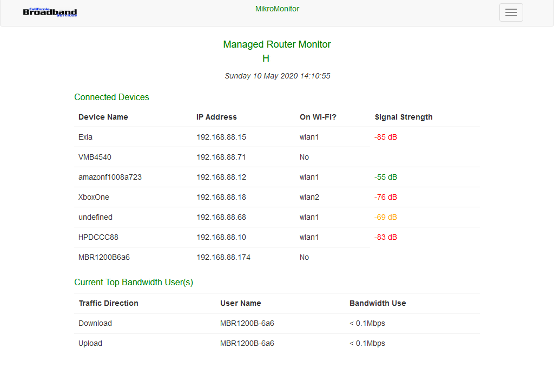Click the green -55 dB signal value
This screenshot has width=554, height=374.
(385, 177)
